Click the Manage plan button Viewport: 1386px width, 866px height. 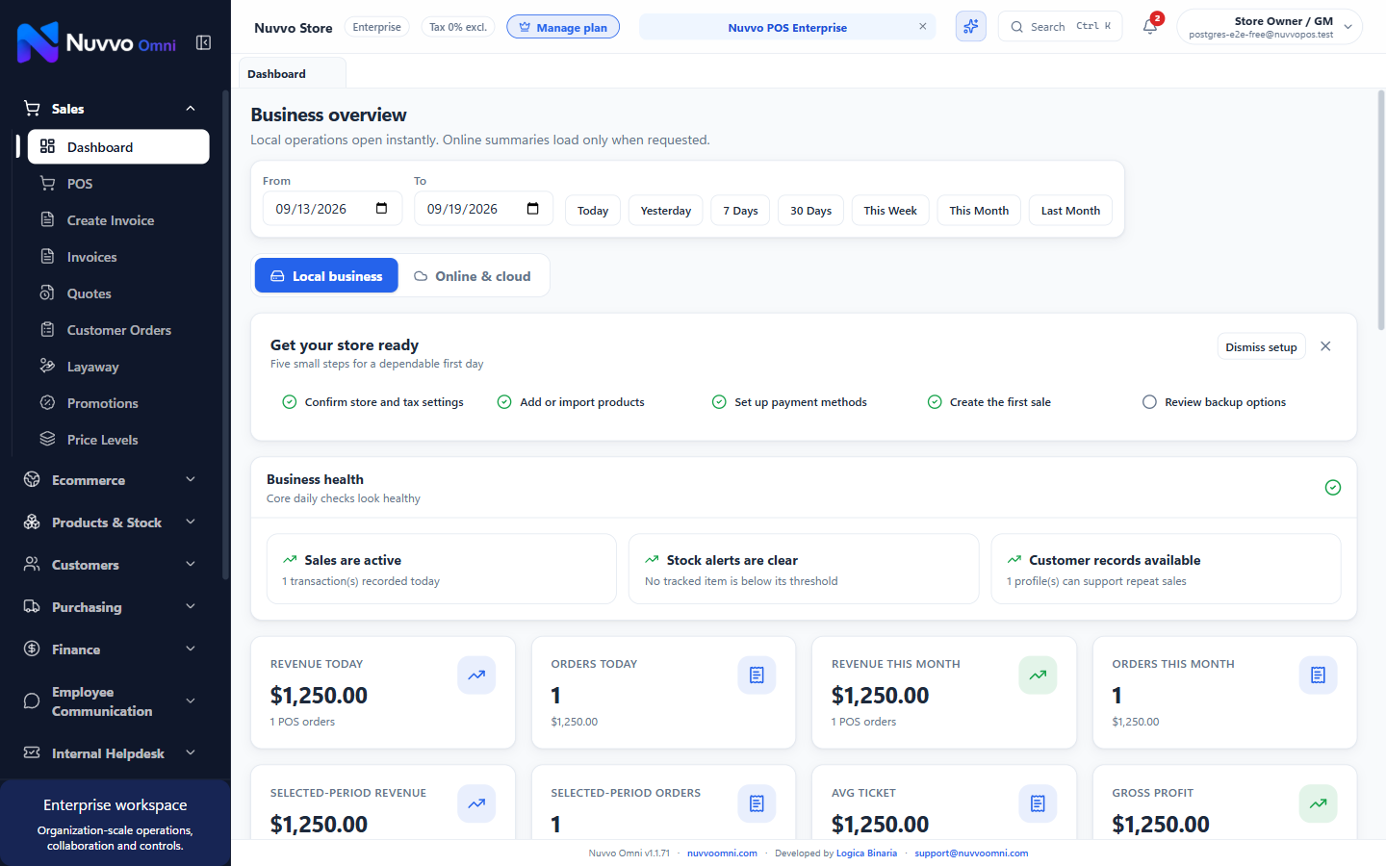click(563, 27)
